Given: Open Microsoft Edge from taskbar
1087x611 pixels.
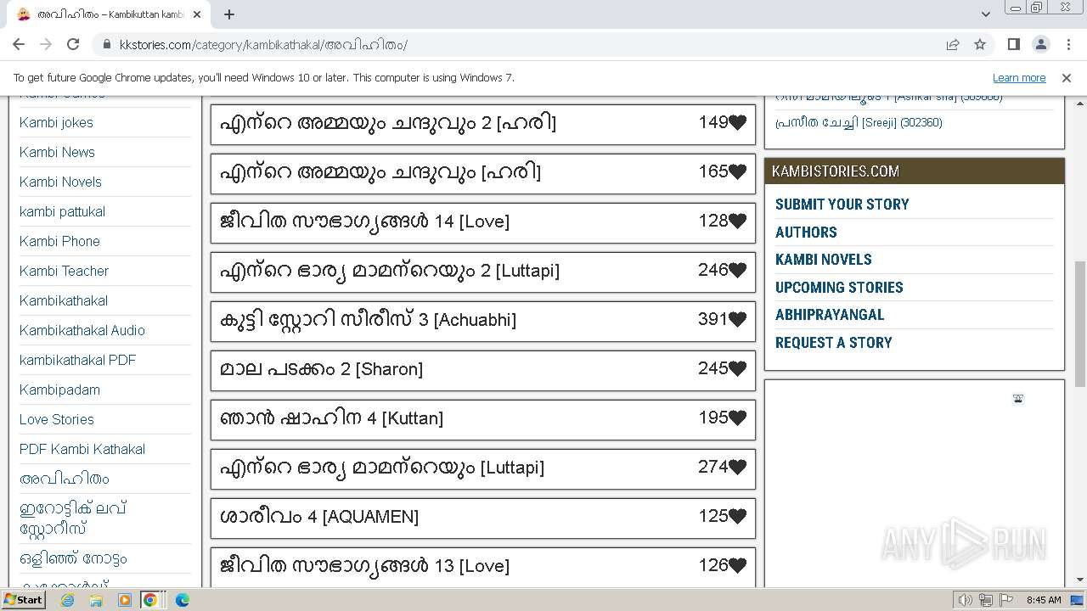Looking at the screenshot, I should [x=182, y=600].
